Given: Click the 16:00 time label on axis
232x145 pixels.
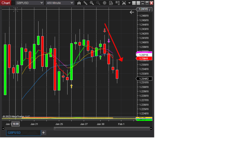Looking at the screenshot, I should (x=16, y=124).
